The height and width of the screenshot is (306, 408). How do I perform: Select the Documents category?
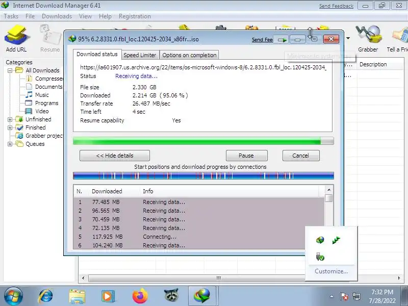coord(44,87)
